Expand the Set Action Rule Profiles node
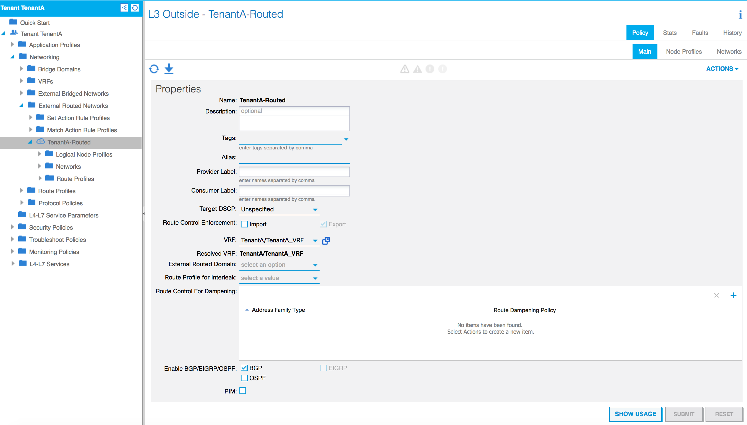 click(x=31, y=117)
